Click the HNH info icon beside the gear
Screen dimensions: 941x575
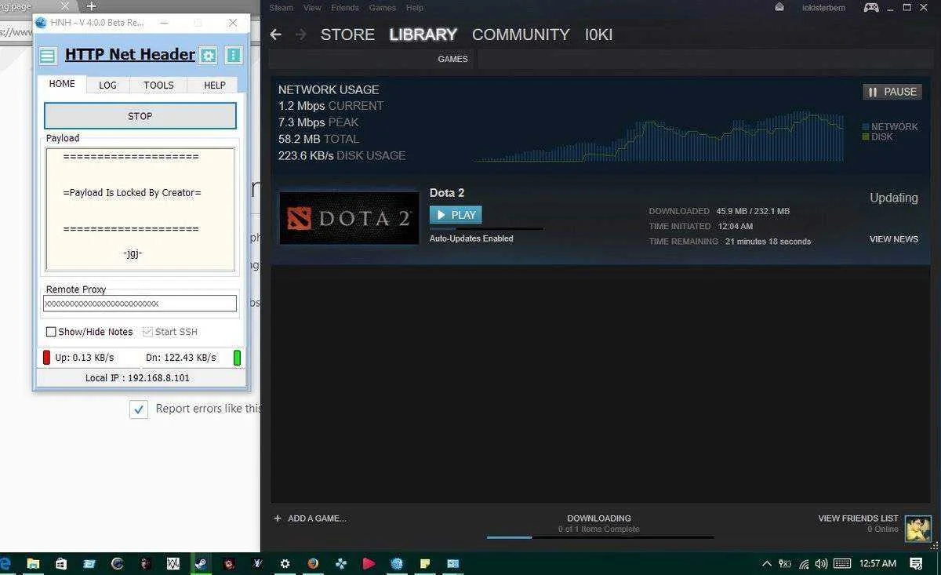coord(234,56)
